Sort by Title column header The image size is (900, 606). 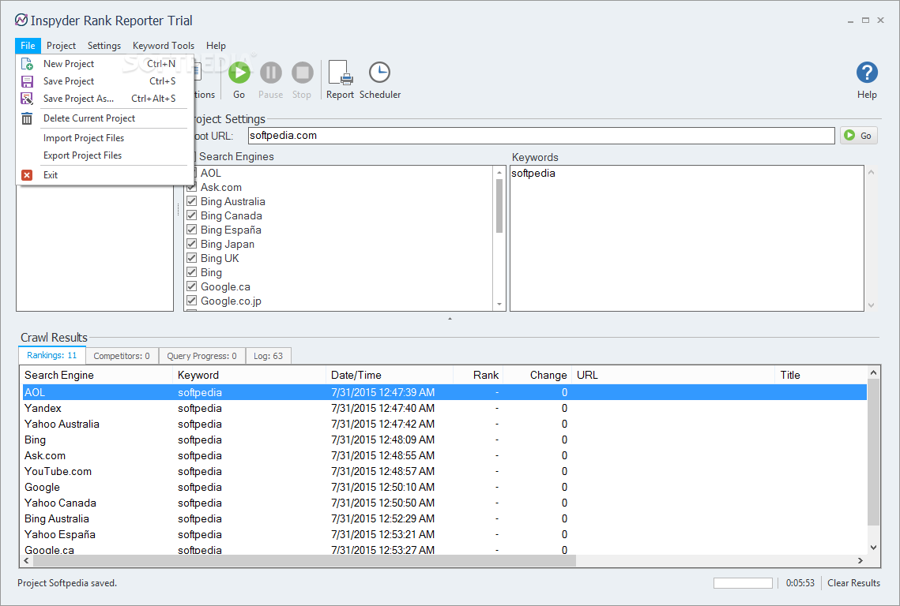click(821, 375)
